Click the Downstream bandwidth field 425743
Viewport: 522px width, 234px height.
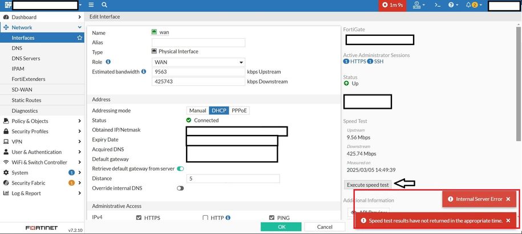click(199, 81)
